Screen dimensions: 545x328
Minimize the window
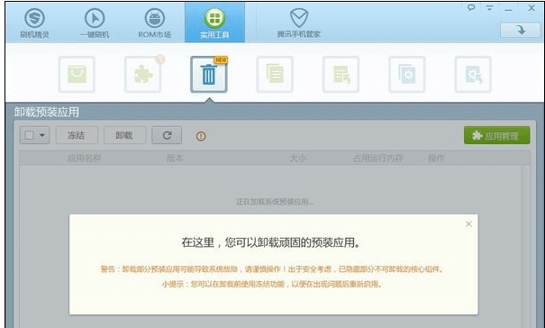click(508, 9)
